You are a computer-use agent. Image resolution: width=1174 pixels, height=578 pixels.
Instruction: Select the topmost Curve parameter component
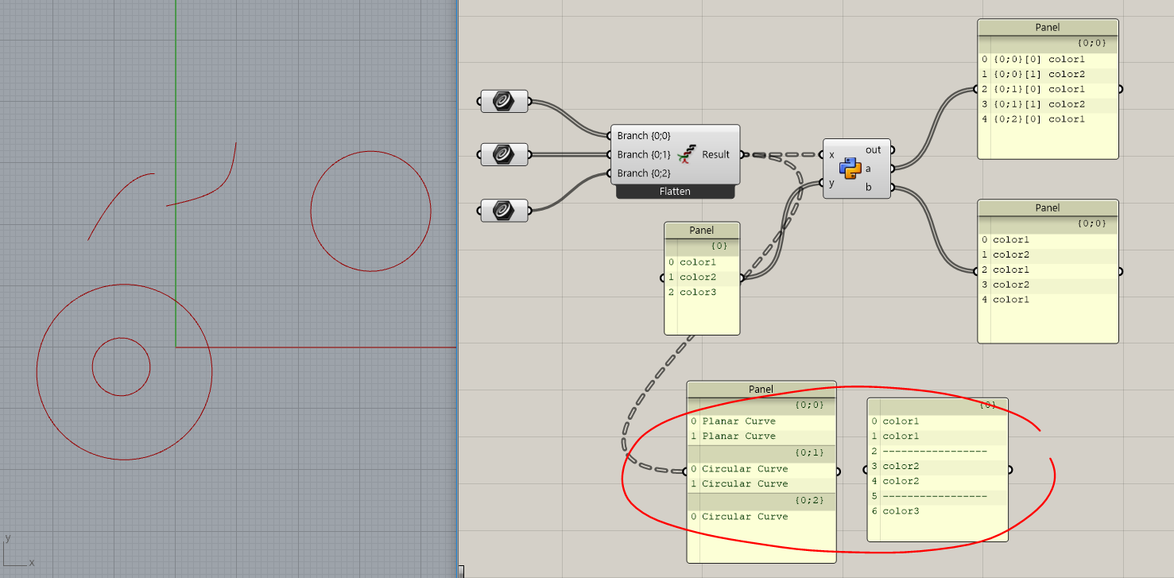click(503, 101)
